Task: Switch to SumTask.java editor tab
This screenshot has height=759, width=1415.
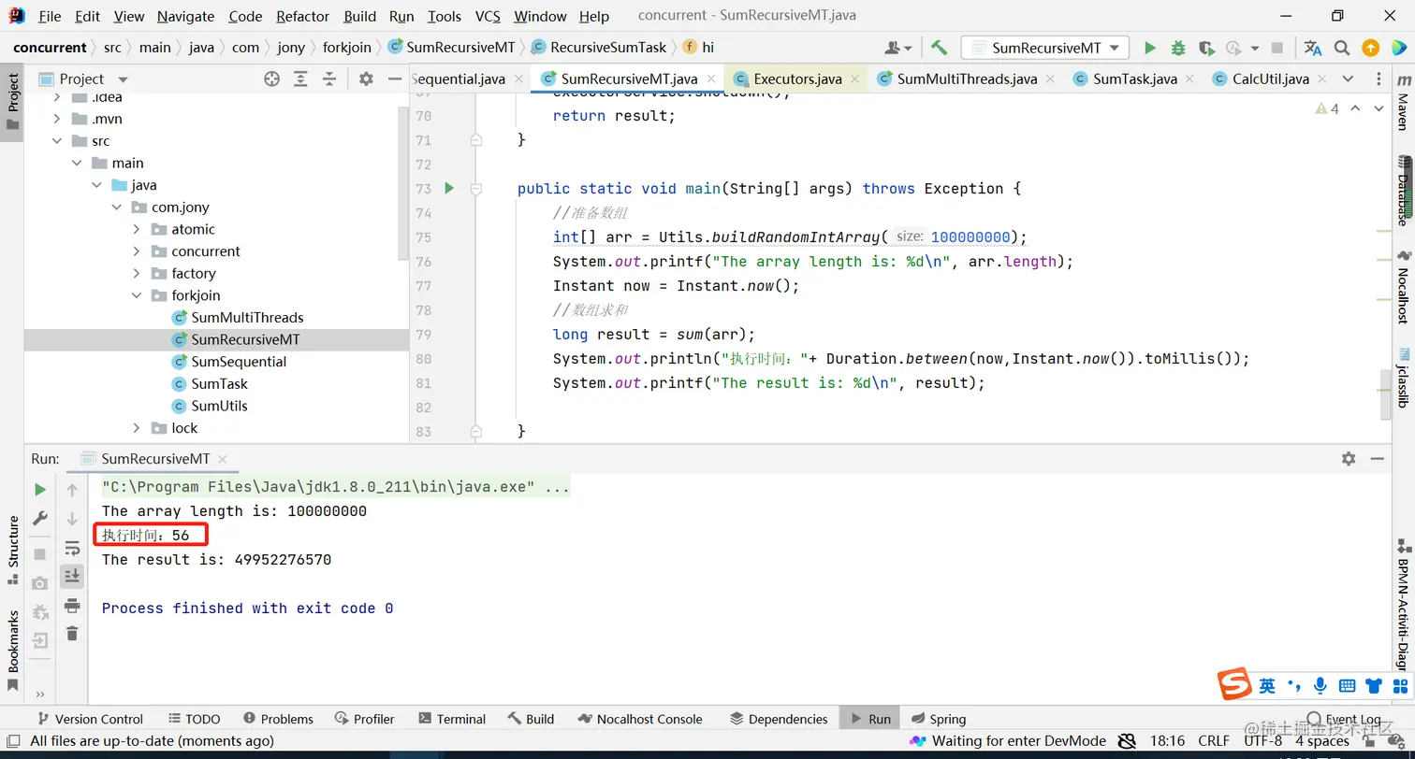Action: click(x=1135, y=79)
